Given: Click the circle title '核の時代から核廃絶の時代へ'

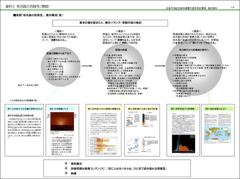Looking at the screenshot, I should point(194,50).
